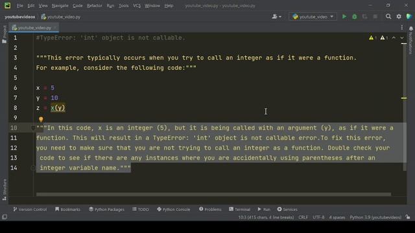The height and width of the screenshot is (233, 415).
Task: Open the Code With Me user dropdown
Action: click(x=277, y=17)
